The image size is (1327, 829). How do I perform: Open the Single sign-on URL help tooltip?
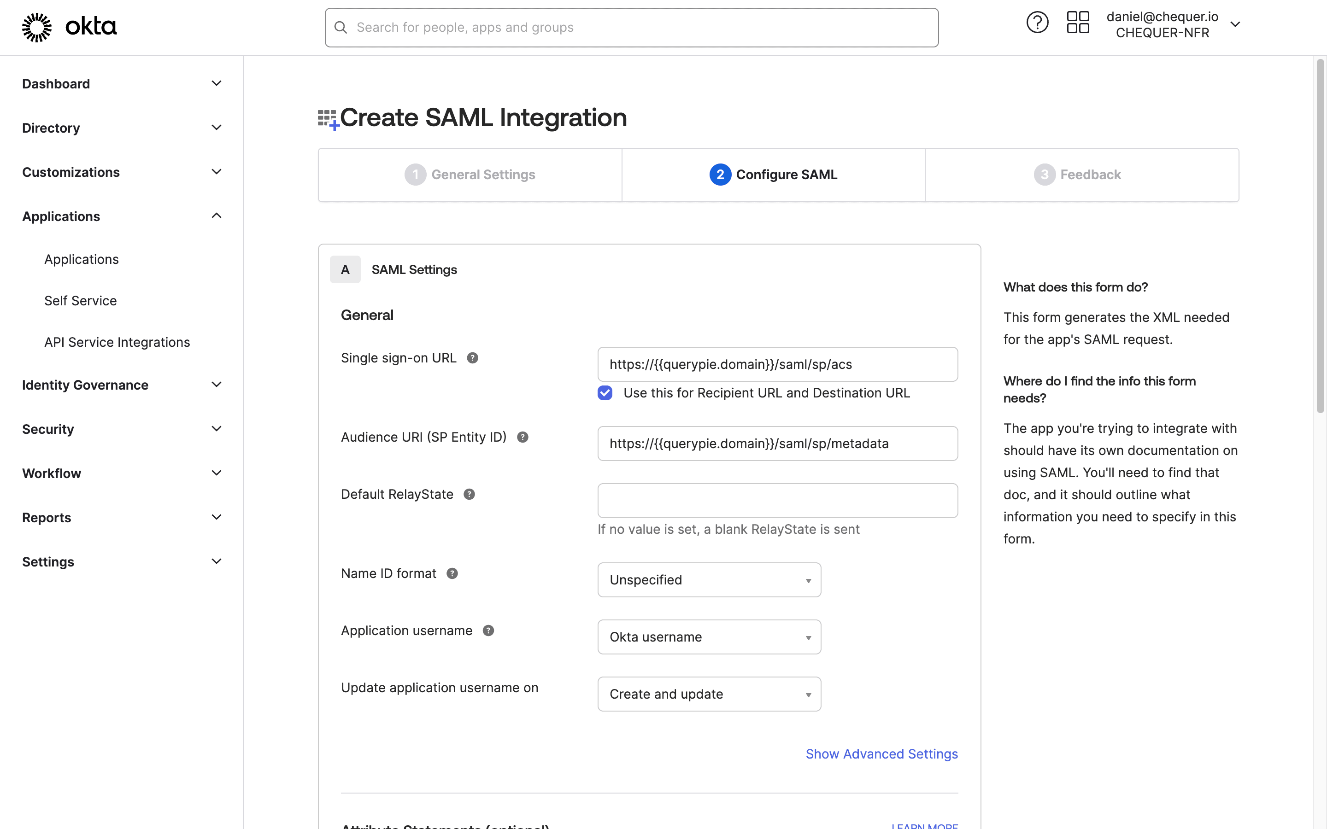coord(473,357)
